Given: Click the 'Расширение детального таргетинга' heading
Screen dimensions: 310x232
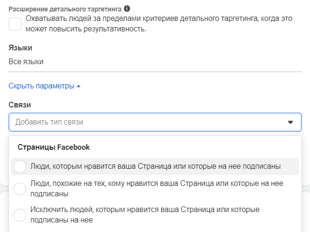Looking at the screenshot, I should [66, 9].
